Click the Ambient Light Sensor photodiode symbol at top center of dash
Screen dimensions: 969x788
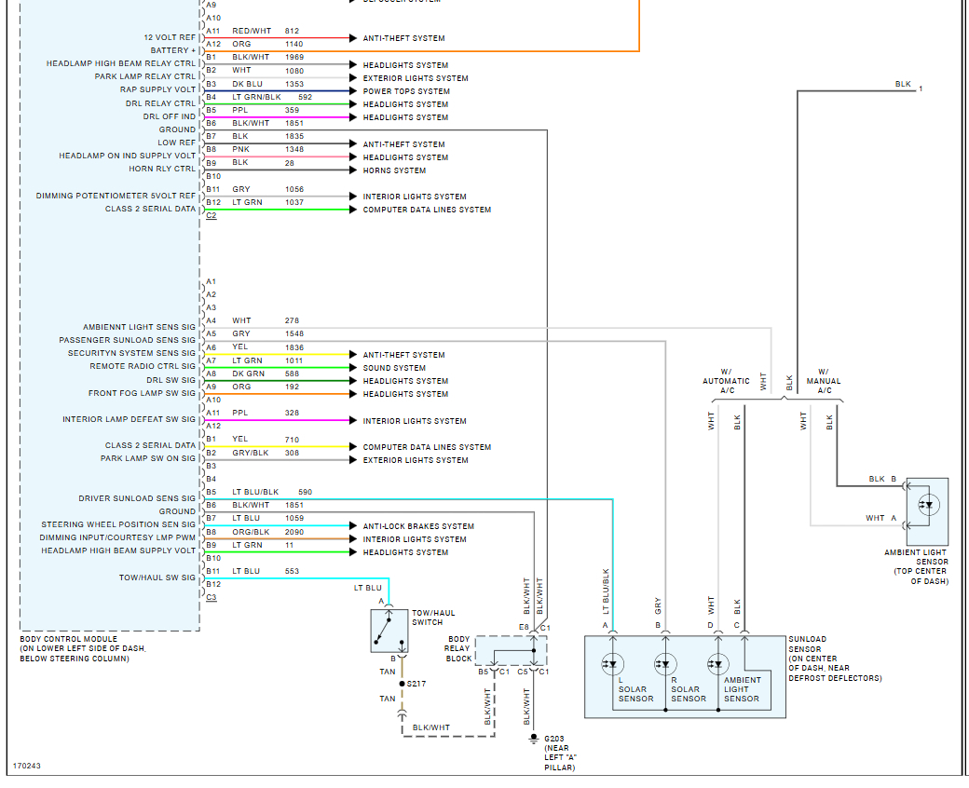click(x=928, y=505)
